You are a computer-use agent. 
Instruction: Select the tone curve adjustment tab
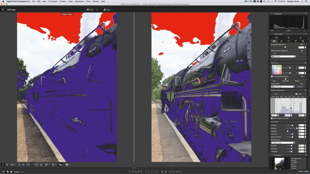tap(289, 41)
